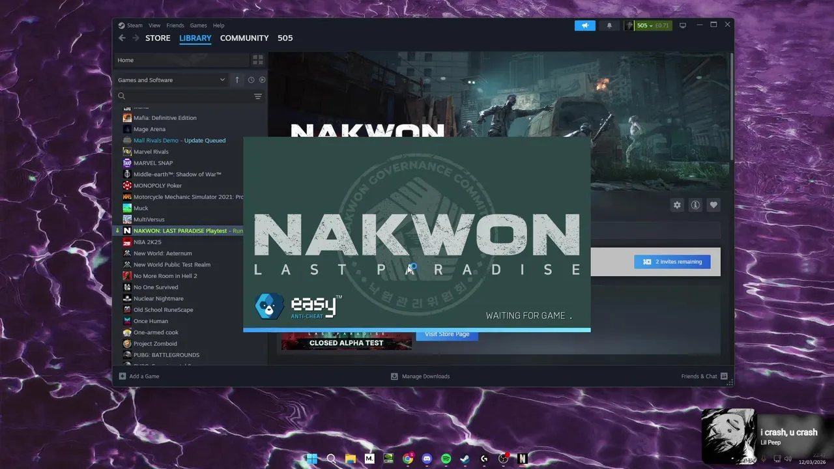Expand Games and Software filter dropdown
This screenshot has width=834, height=469.
[x=171, y=80]
